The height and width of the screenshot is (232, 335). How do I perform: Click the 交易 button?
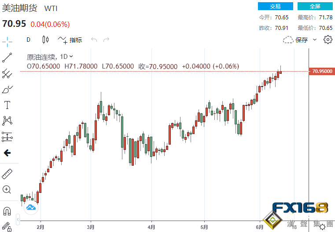click(275, 6)
